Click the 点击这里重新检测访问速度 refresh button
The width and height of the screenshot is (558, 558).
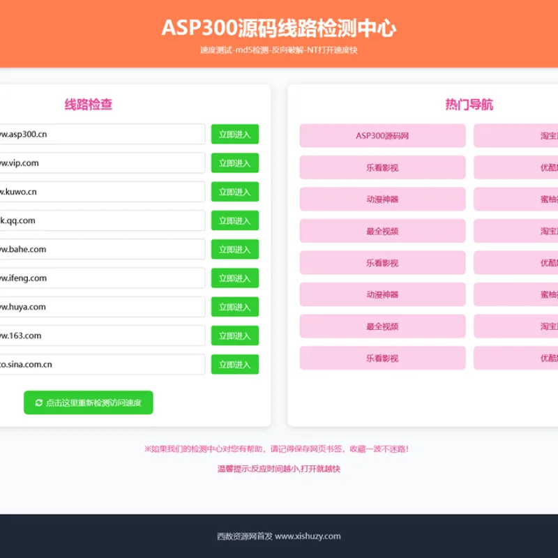(89, 402)
